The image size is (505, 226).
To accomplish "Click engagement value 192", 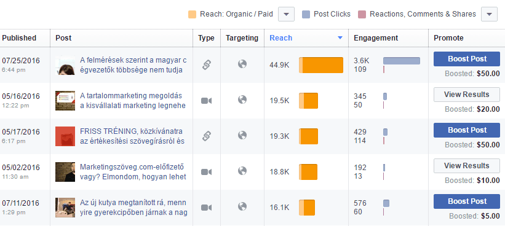I will 360,168.
